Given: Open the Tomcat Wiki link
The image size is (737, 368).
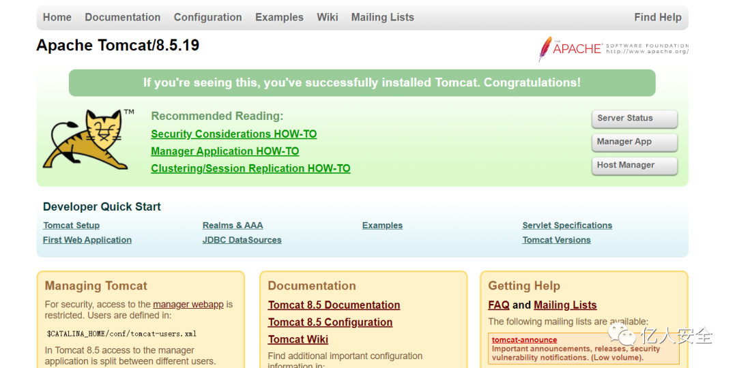Looking at the screenshot, I should pos(298,339).
